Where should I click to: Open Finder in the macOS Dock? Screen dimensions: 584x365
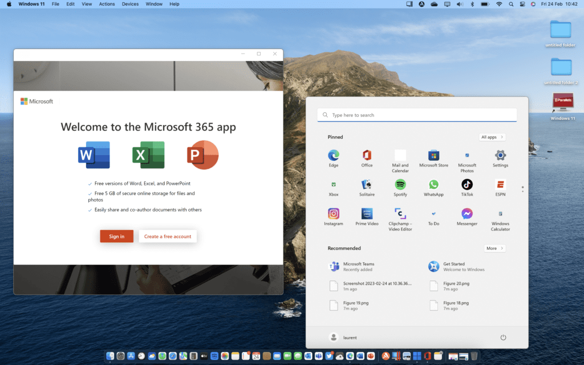pos(110,356)
